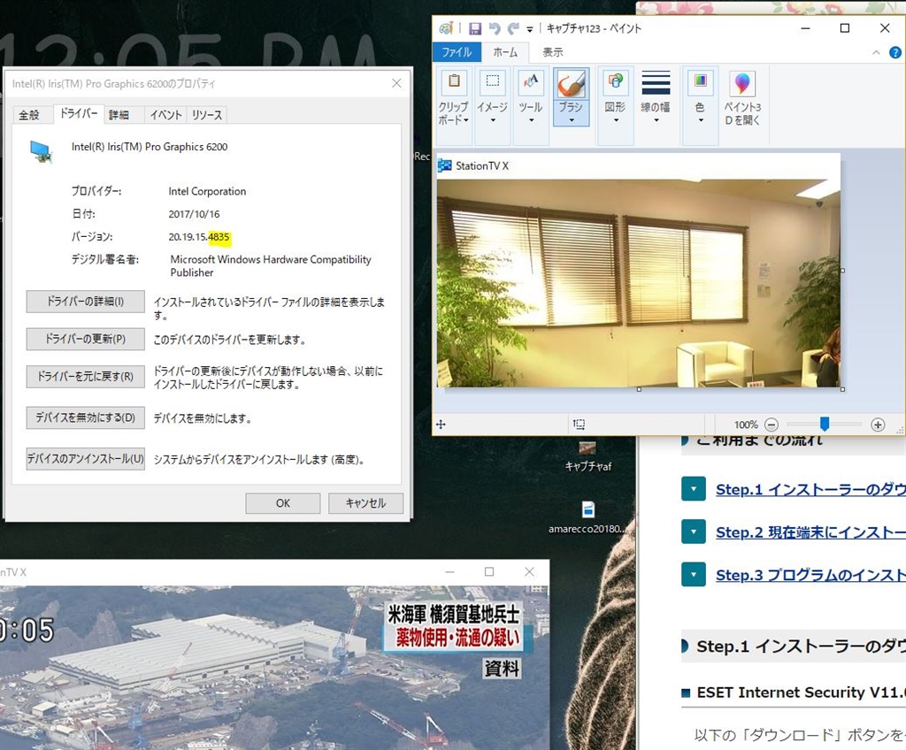This screenshot has height=750, width=906.
Task: Click the redo arrow in Paint title bar
Action: (513, 28)
